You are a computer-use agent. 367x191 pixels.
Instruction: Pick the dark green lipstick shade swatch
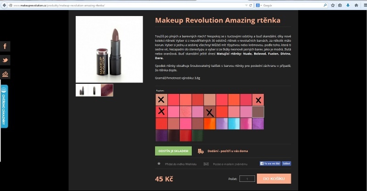[x=197, y=136]
